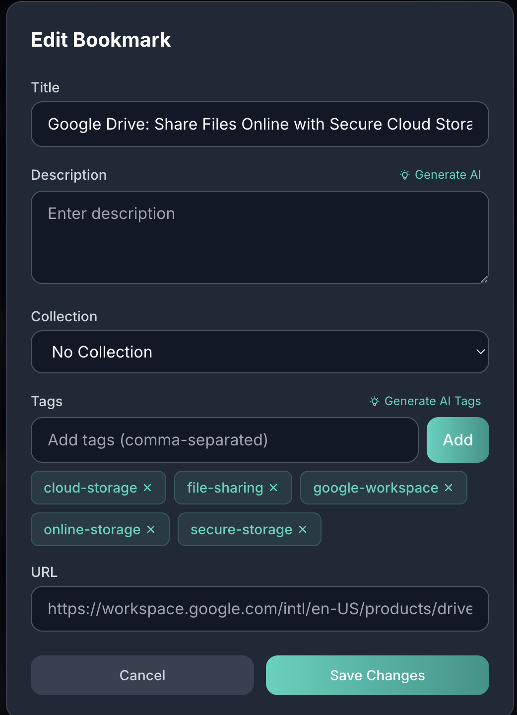Screen dimensions: 517x715
Task: Click the Enter description text area
Action: tap(260, 237)
